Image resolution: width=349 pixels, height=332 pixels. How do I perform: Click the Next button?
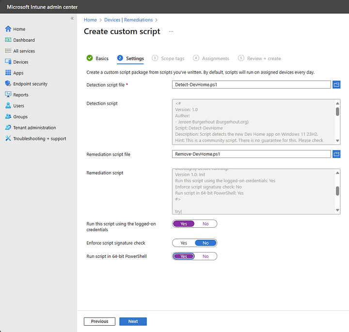tap(133, 321)
